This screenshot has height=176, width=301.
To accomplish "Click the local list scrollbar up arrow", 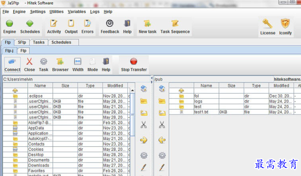I will pos(133,90).
